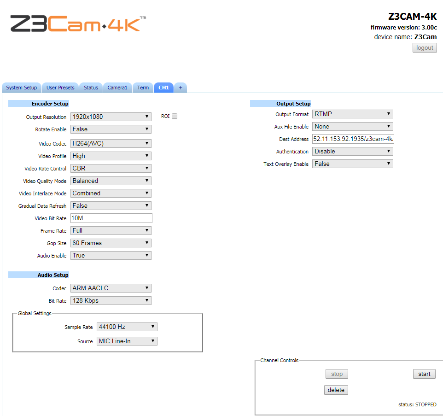Open the Output Resolution dropdown
Image resolution: width=443 pixels, height=416 pixels.
111,117
